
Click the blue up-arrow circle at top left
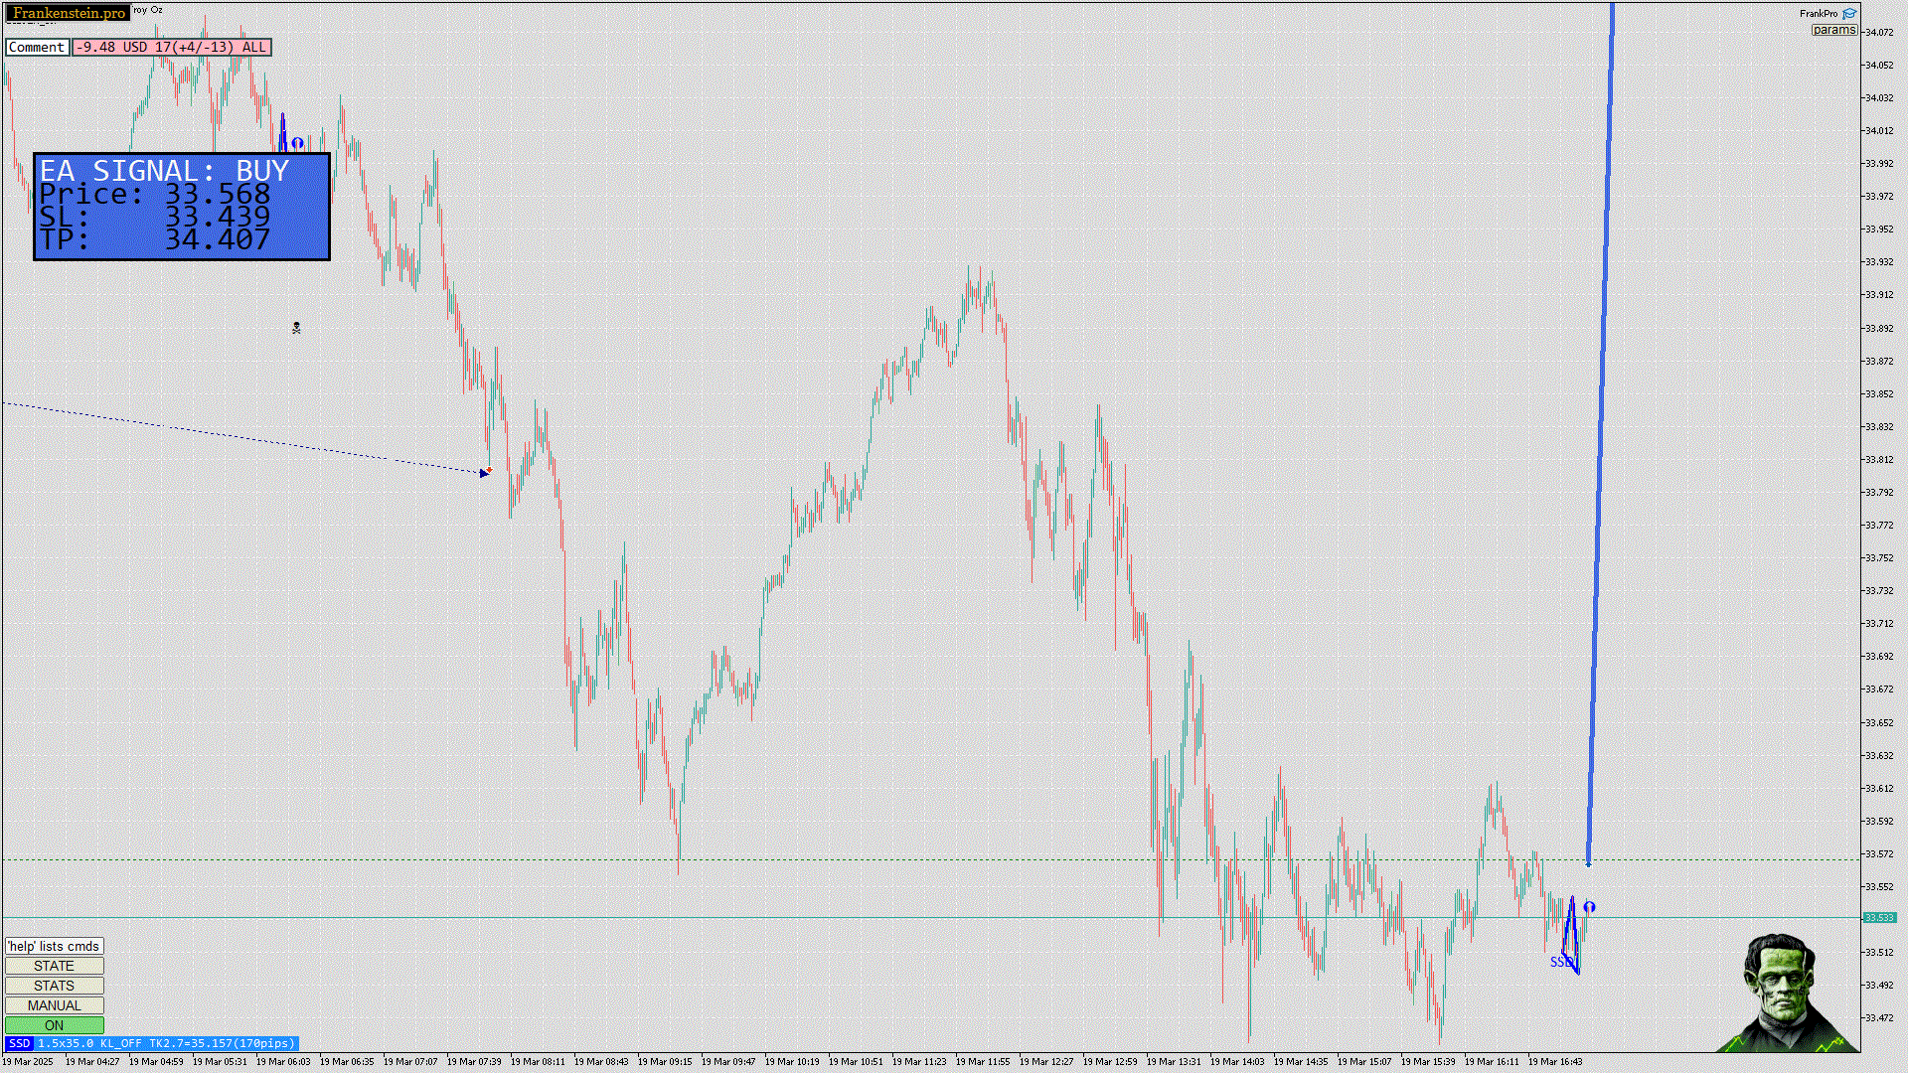click(297, 143)
